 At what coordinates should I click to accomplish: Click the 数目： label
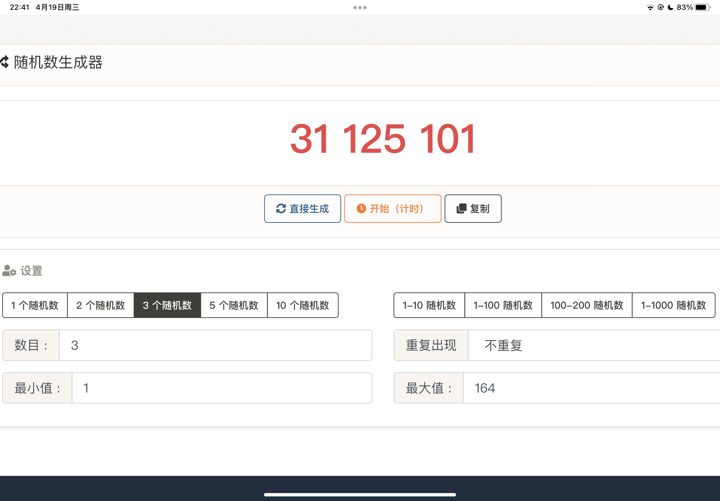pos(31,345)
